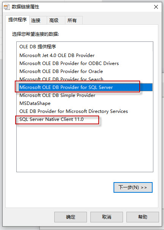Open help with the 帮助 button
Image resolution: width=164 pixels, height=230 pixels.
click(143, 217)
